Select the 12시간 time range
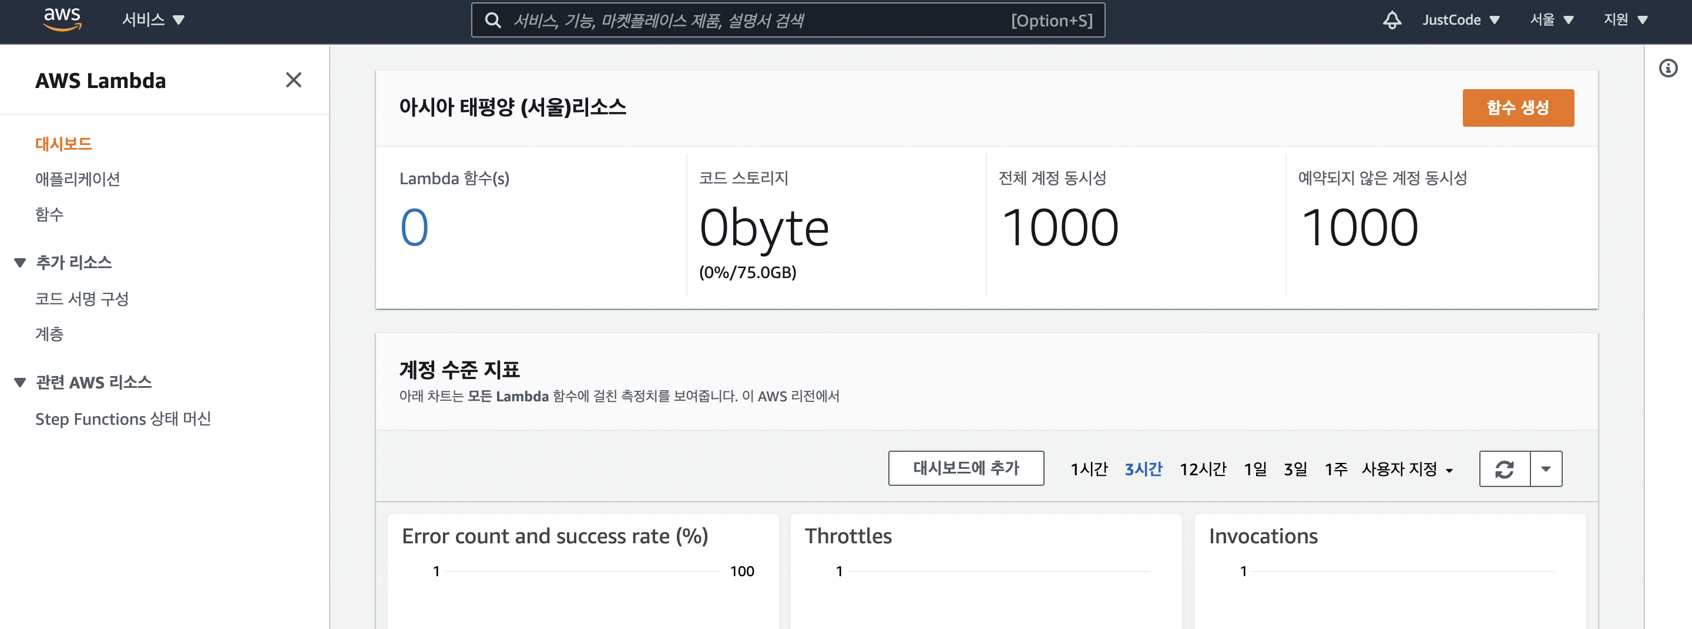This screenshot has width=1692, height=629. (x=1203, y=469)
